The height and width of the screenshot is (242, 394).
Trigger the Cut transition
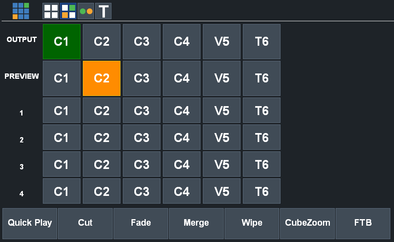click(x=85, y=223)
